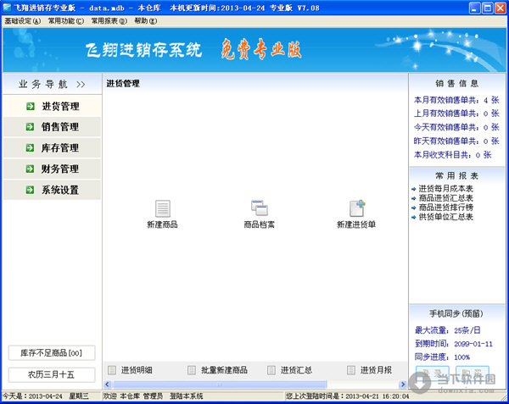The image size is (509, 404).
Task: Click 批量新建商品 in the bottom bar
Action: pyautogui.click(x=224, y=370)
